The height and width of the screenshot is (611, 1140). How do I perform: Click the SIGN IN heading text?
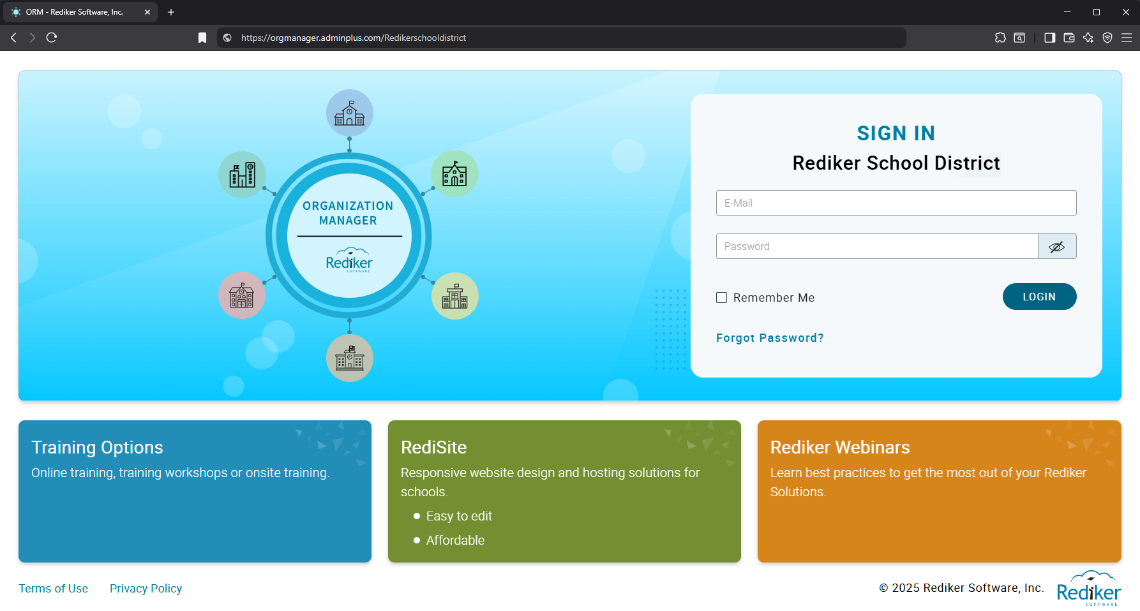896,133
